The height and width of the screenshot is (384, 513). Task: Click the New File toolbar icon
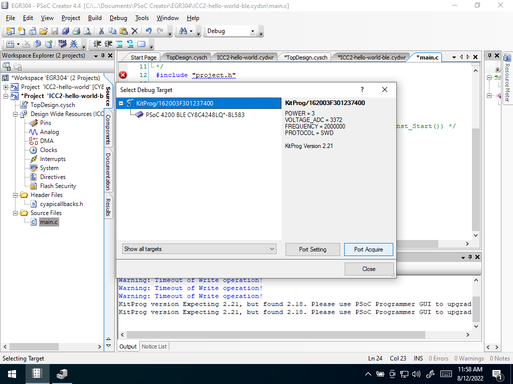22,31
